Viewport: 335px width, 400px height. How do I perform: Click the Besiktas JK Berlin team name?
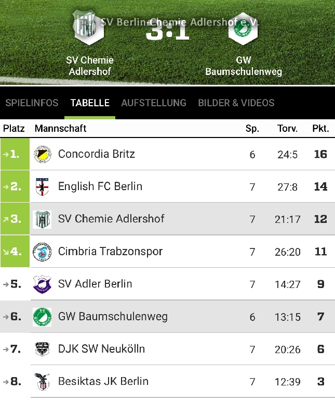click(x=103, y=381)
